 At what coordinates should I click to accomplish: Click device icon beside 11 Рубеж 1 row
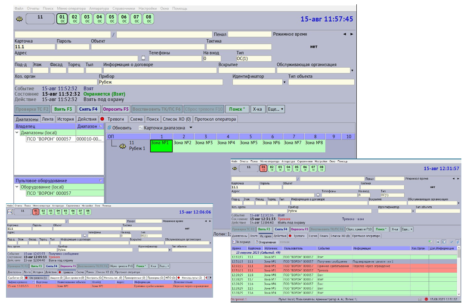tap(122, 146)
